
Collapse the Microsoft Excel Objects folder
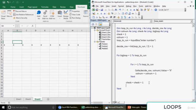click(95, 30)
